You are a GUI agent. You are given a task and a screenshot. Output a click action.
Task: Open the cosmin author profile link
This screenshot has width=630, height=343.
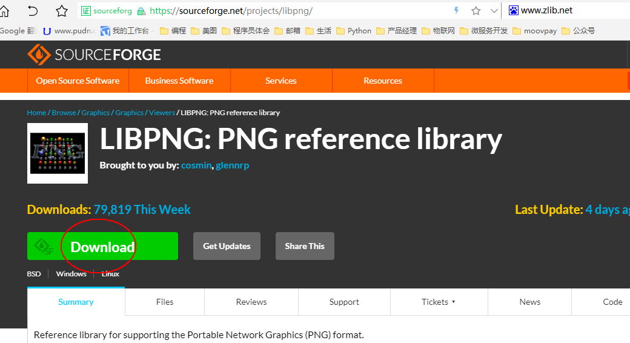pos(196,165)
